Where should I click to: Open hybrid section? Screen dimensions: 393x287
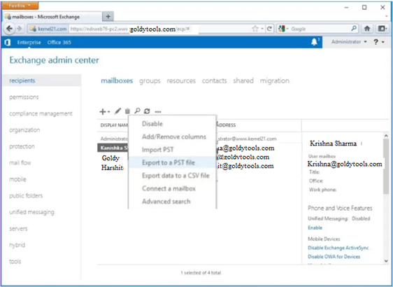coord(17,245)
